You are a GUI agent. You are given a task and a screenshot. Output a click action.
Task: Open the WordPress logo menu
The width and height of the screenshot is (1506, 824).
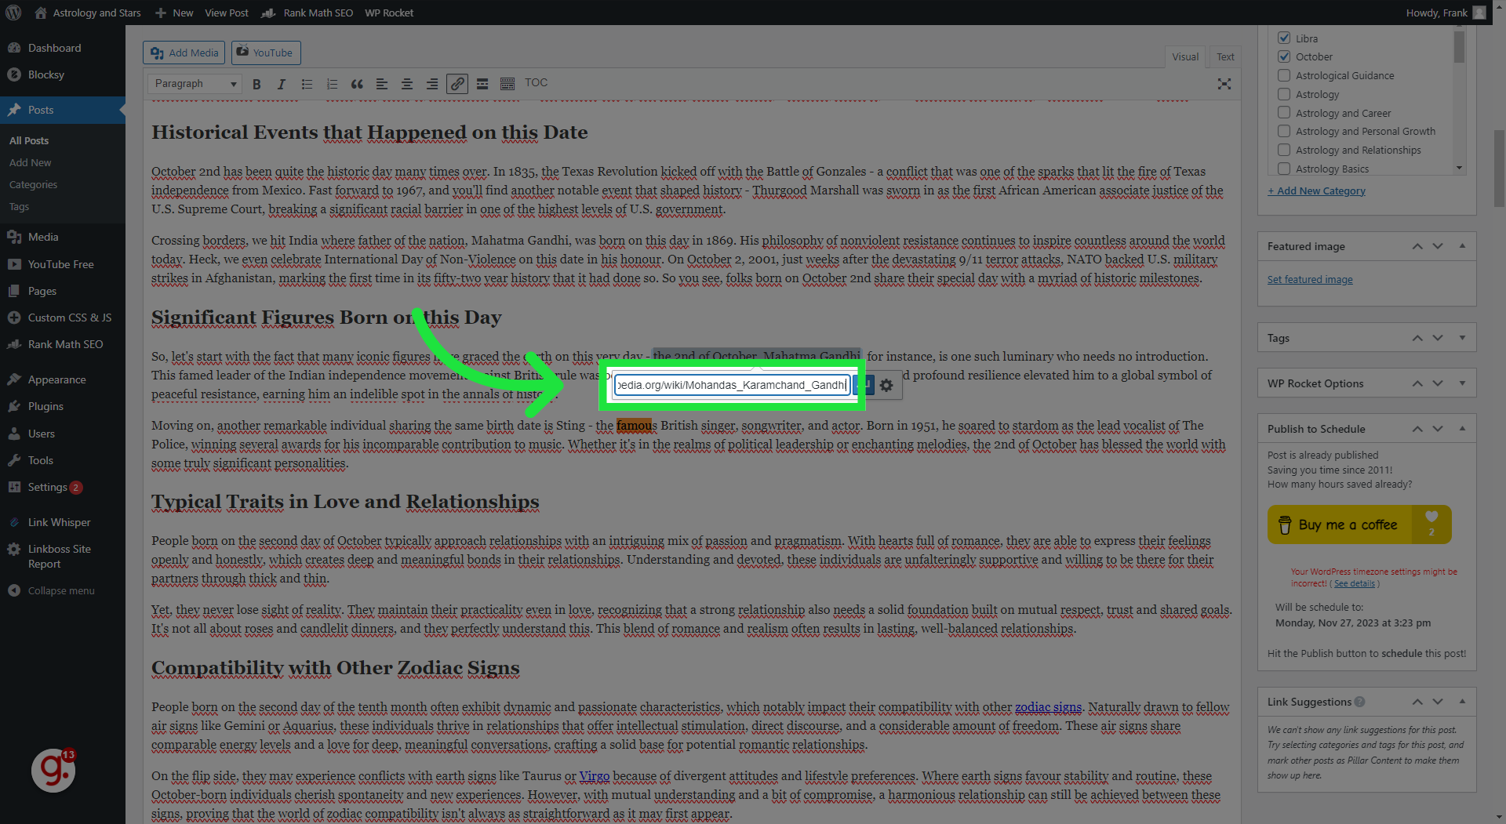click(x=13, y=13)
